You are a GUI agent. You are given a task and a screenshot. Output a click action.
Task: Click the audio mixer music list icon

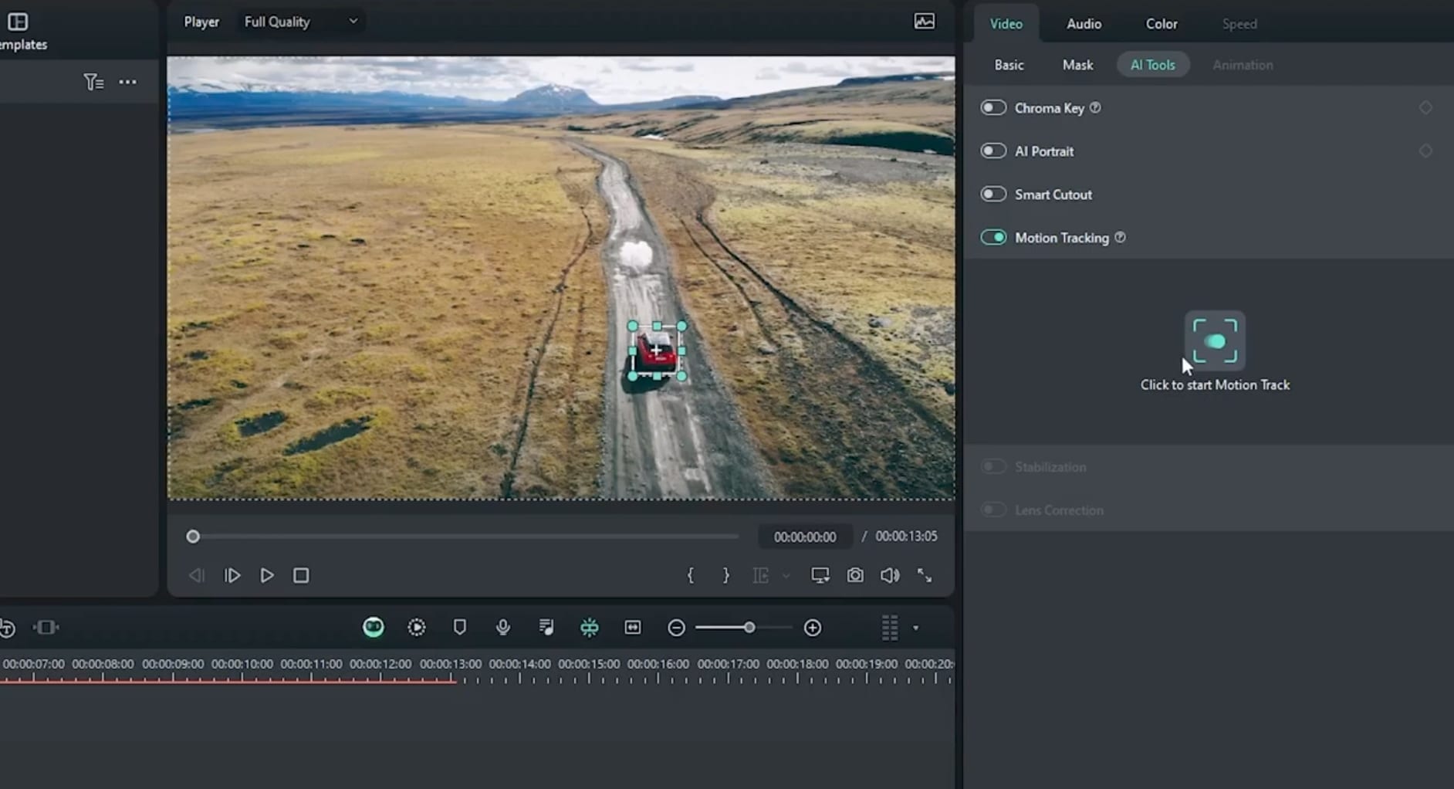[x=546, y=628]
